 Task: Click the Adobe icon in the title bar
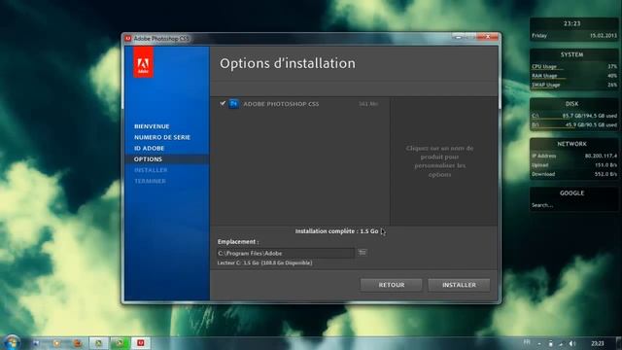point(127,39)
